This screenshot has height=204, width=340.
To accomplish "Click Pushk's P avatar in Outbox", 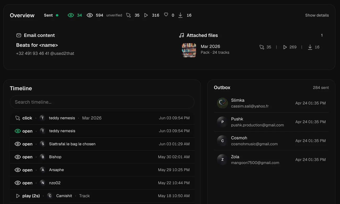I will coord(223,122).
